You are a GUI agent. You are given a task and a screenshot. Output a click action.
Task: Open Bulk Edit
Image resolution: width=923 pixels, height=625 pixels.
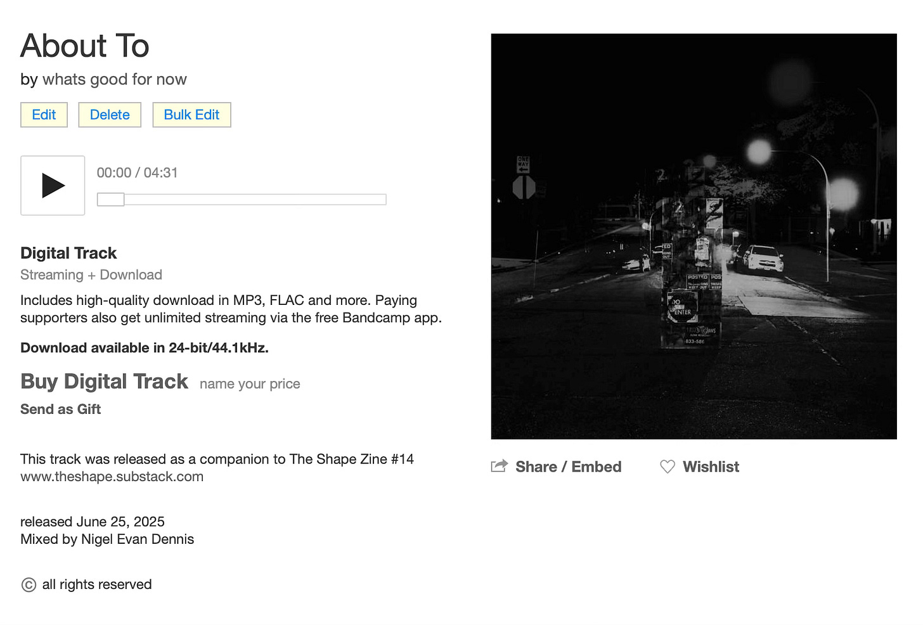point(191,115)
